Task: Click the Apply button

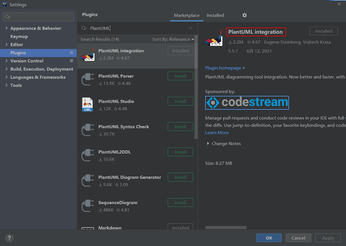Action: [x=328, y=238]
